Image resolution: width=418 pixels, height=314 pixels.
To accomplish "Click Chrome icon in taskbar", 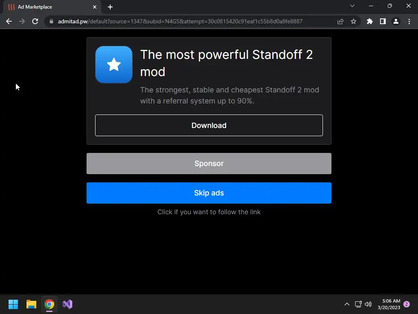I will click(x=49, y=304).
